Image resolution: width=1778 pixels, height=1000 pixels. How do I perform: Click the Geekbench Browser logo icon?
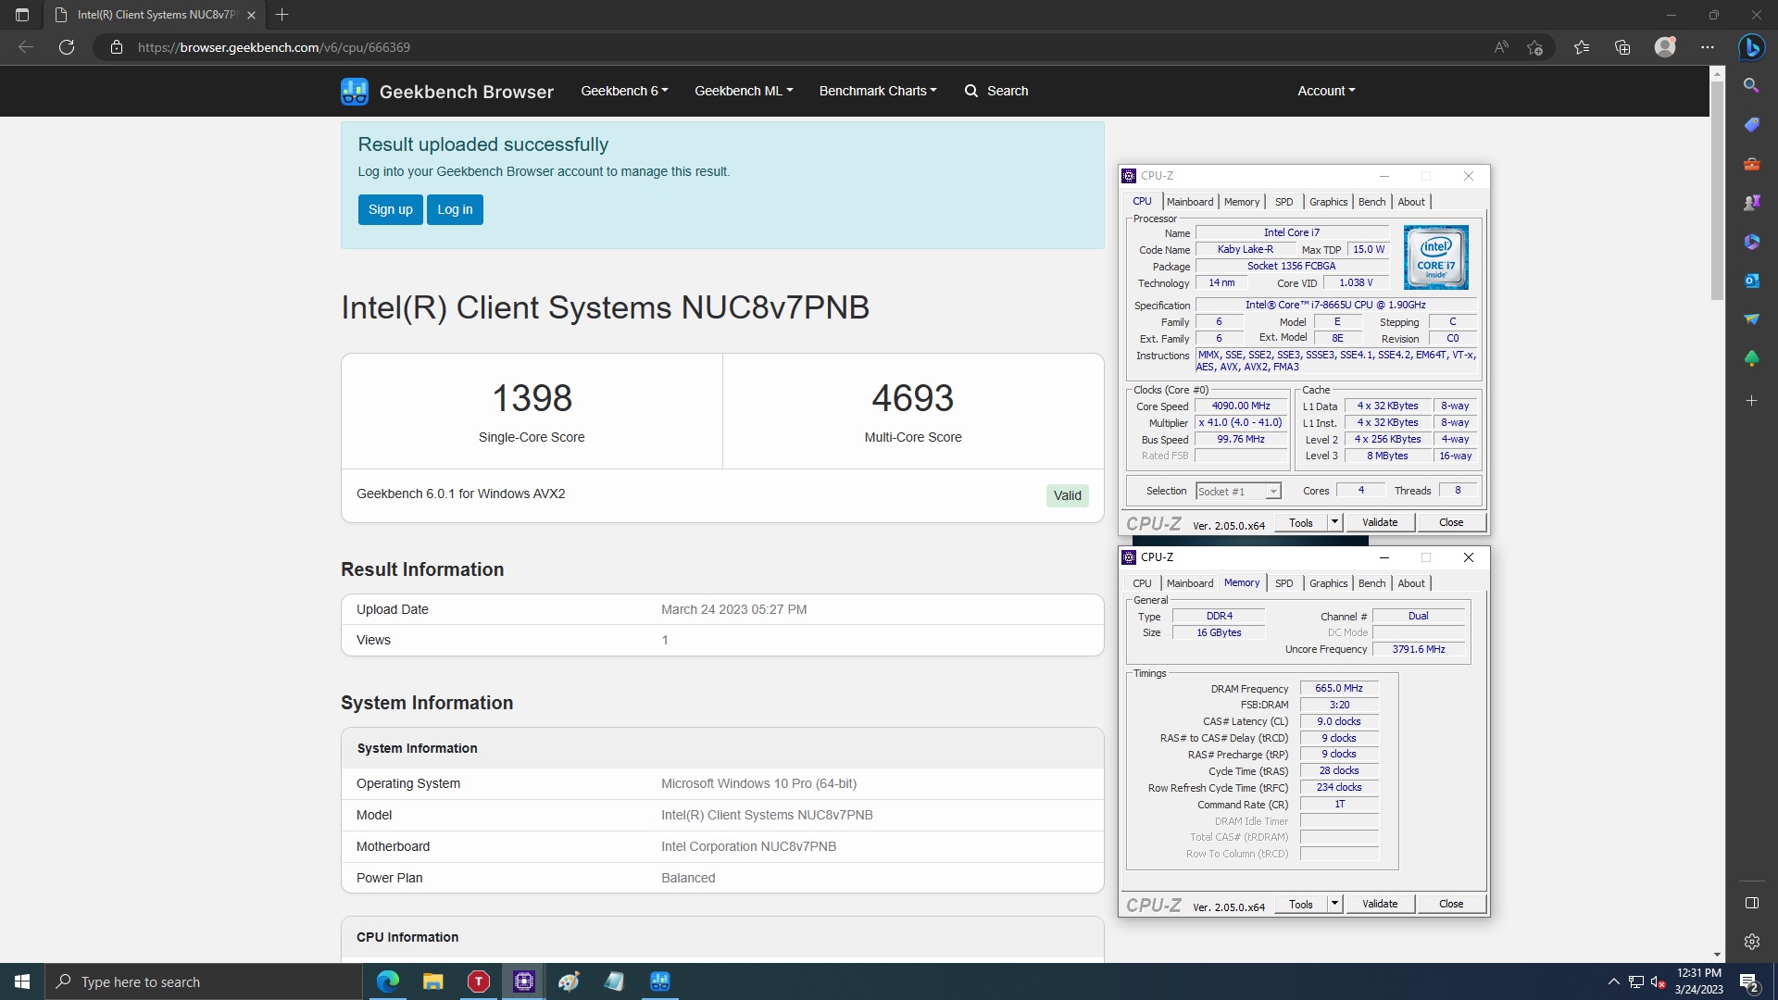click(x=355, y=91)
